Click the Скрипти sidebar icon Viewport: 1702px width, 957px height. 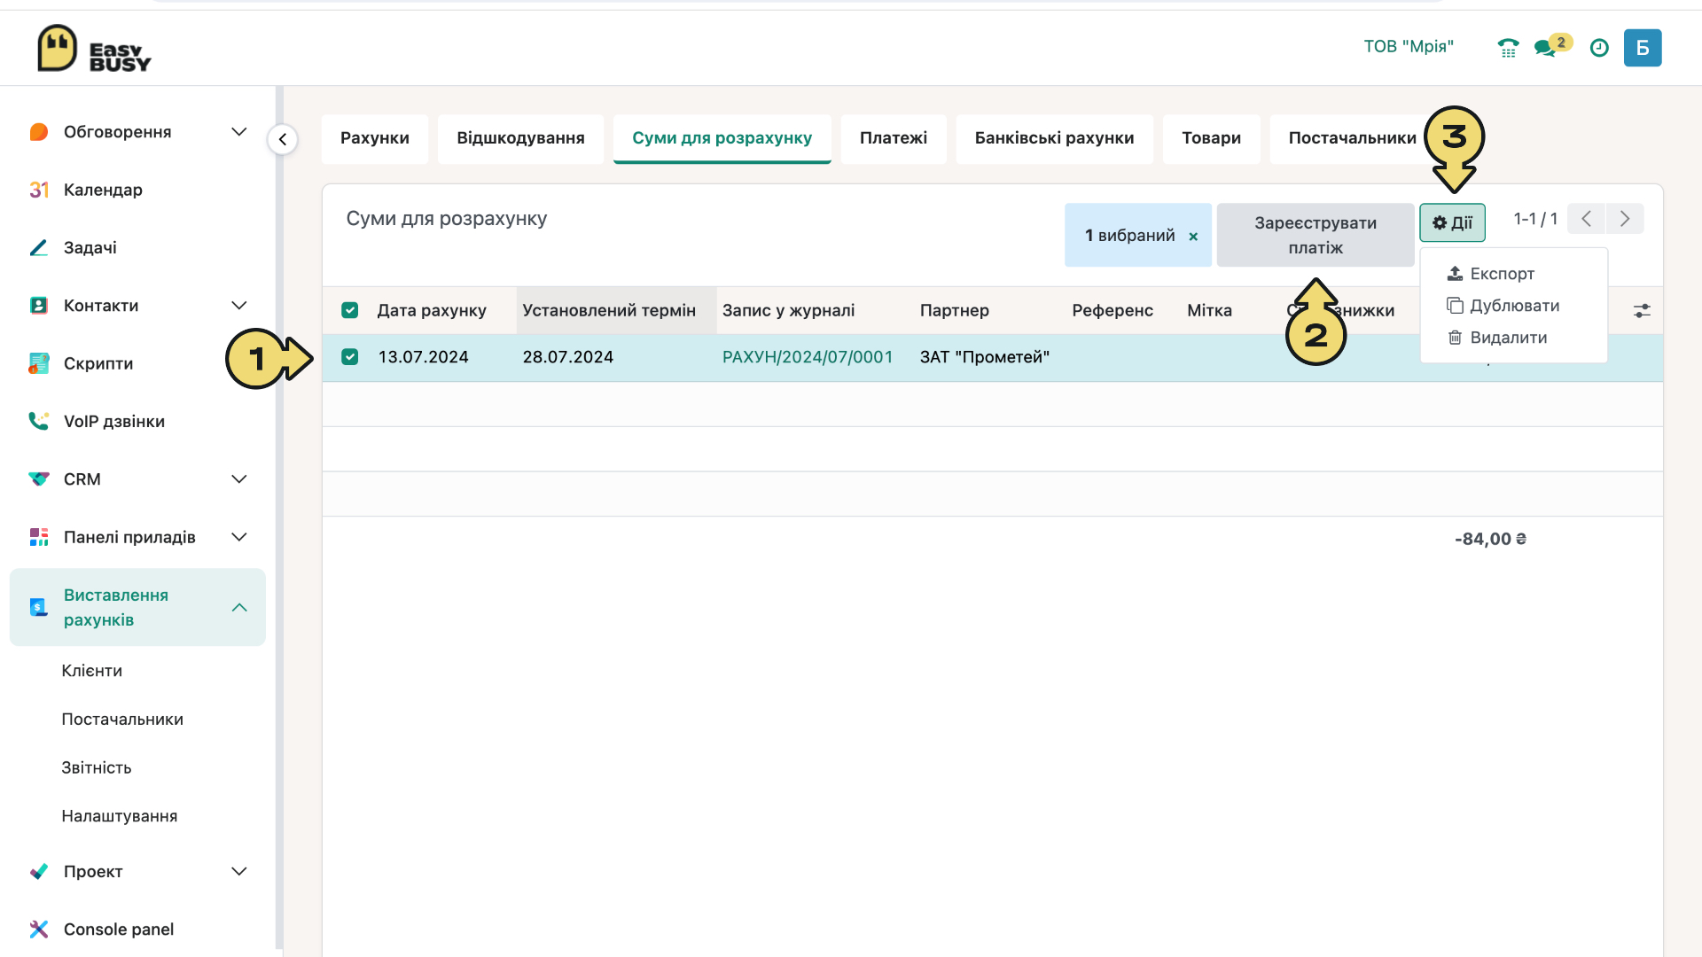(x=39, y=363)
